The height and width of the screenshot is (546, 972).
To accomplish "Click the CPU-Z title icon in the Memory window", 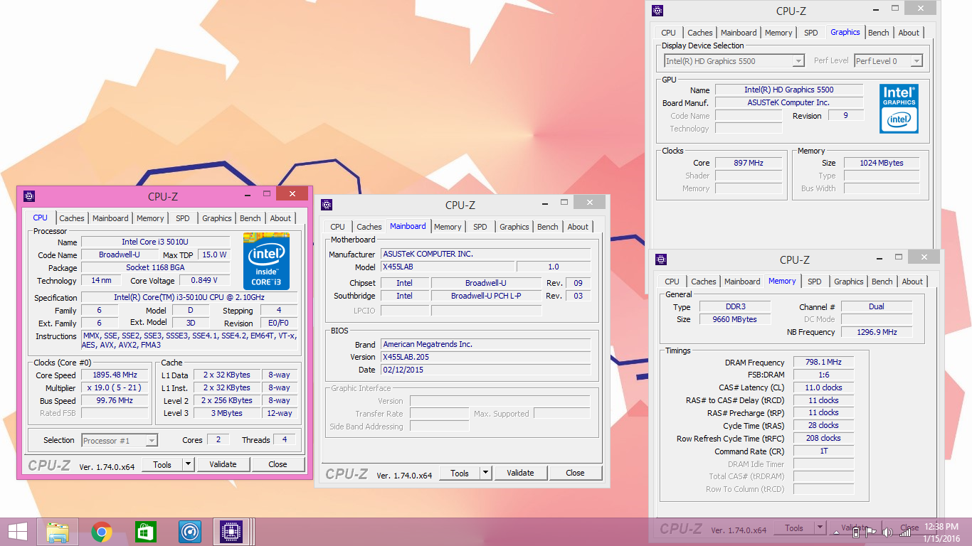I will 661,259.
